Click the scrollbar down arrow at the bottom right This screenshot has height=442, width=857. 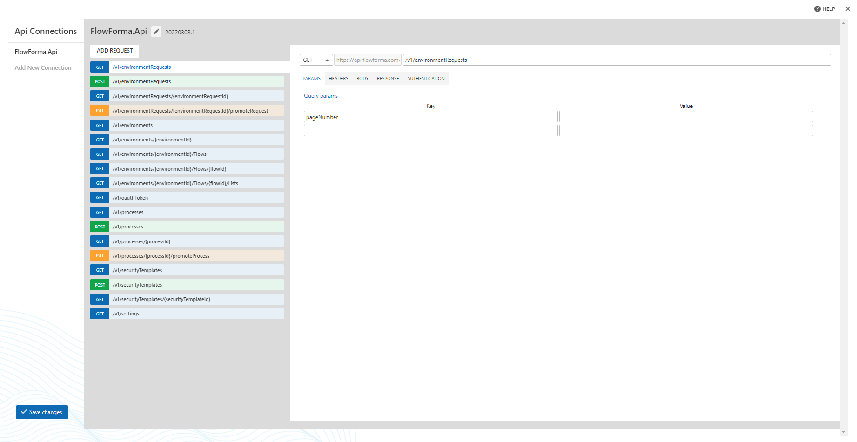844,432
